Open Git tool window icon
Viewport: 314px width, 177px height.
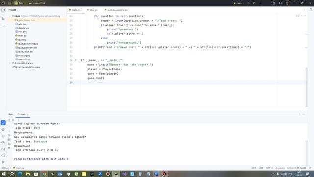click(x=3, y=162)
